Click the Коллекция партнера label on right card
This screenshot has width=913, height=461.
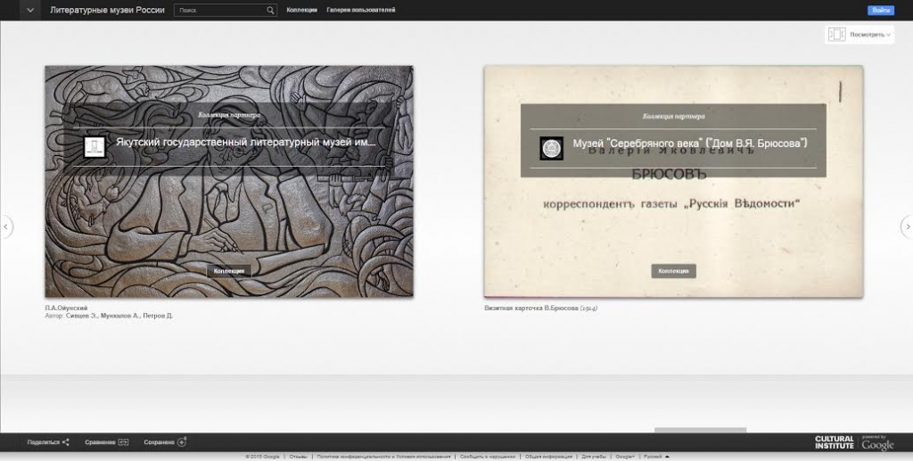click(674, 117)
